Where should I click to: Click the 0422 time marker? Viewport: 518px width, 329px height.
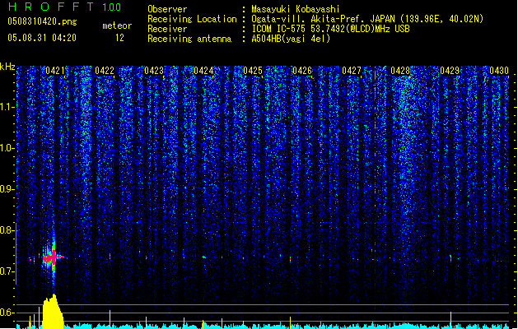[x=105, y=71]
